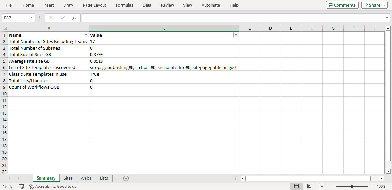Select cell 'List of Site Templates discovered'
392x190 pixels.
(49, 67)
